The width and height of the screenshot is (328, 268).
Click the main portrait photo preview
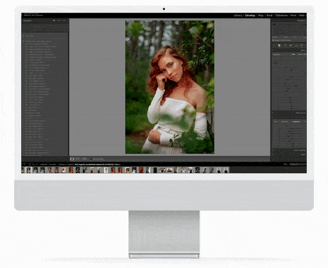(x=169, y=87)
